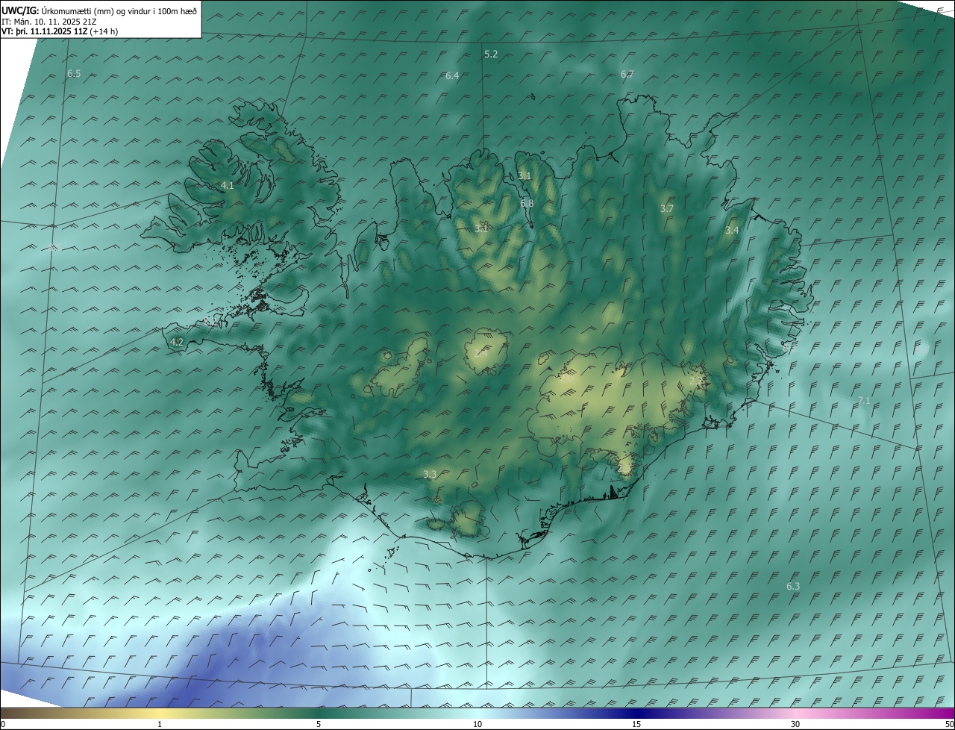Click the 10 tick on the colour scale
The width and height of the screenshot is (955, 730).
[477, 724]
